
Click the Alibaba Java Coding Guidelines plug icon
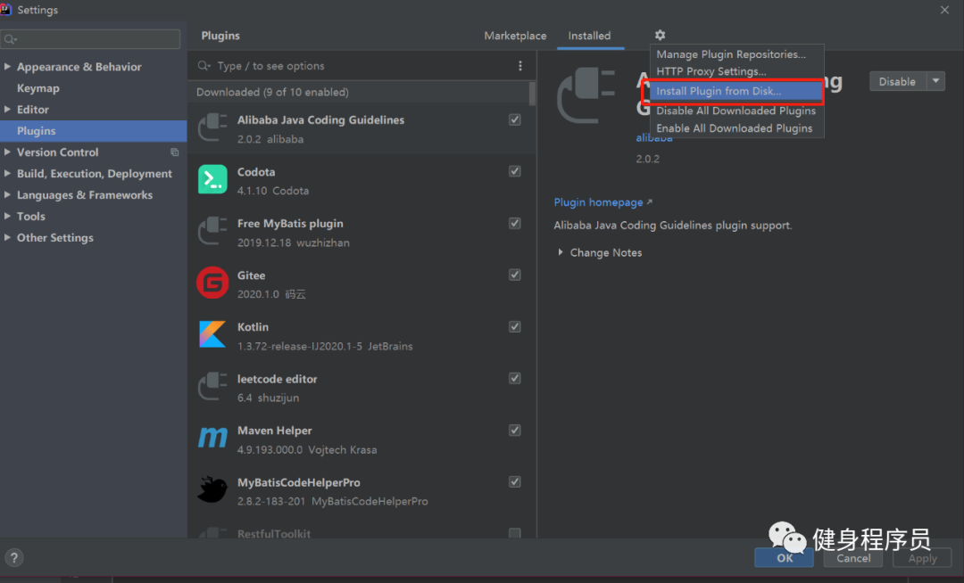tap(212, 127)
